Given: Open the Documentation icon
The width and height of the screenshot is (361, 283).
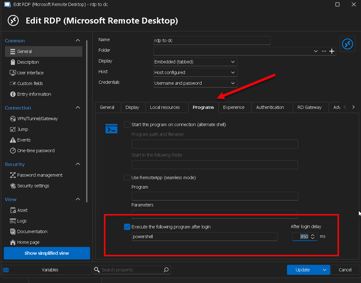Looking at the screenshot, I should (x=13, y=232).
